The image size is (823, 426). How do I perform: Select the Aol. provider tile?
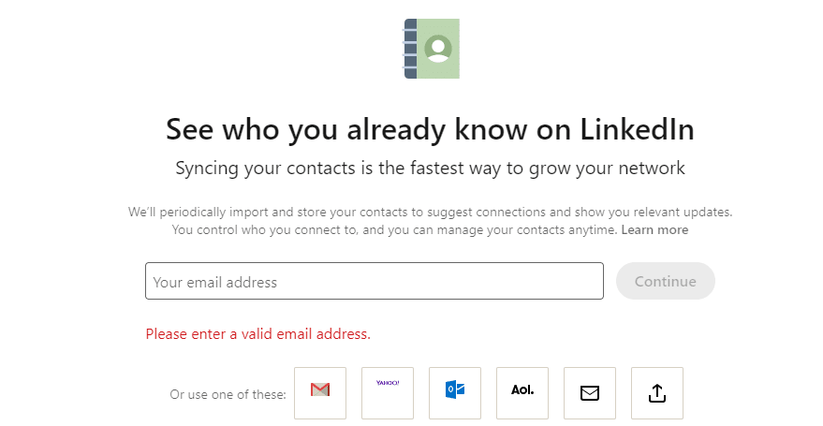pos(522,393)
